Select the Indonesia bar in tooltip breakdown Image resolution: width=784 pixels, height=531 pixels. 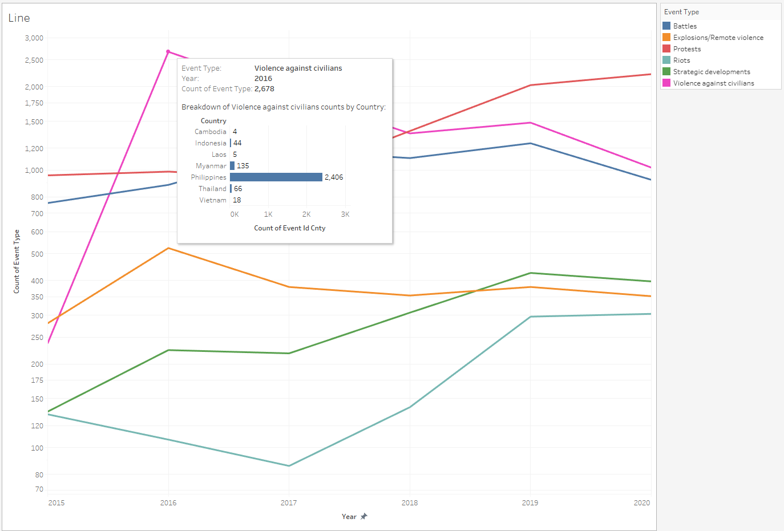click(231, 143)
